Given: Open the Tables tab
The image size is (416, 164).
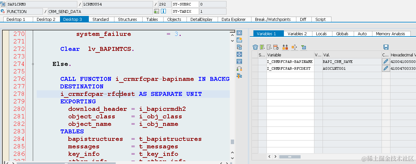Looking at the screenshot, I should click(152, 19).
